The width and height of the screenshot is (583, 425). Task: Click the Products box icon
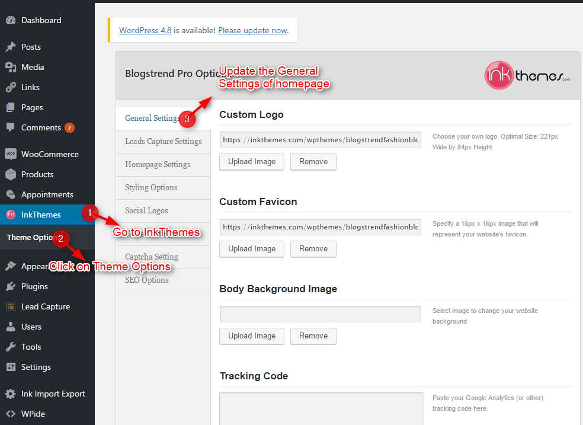(x=11, y=174)
